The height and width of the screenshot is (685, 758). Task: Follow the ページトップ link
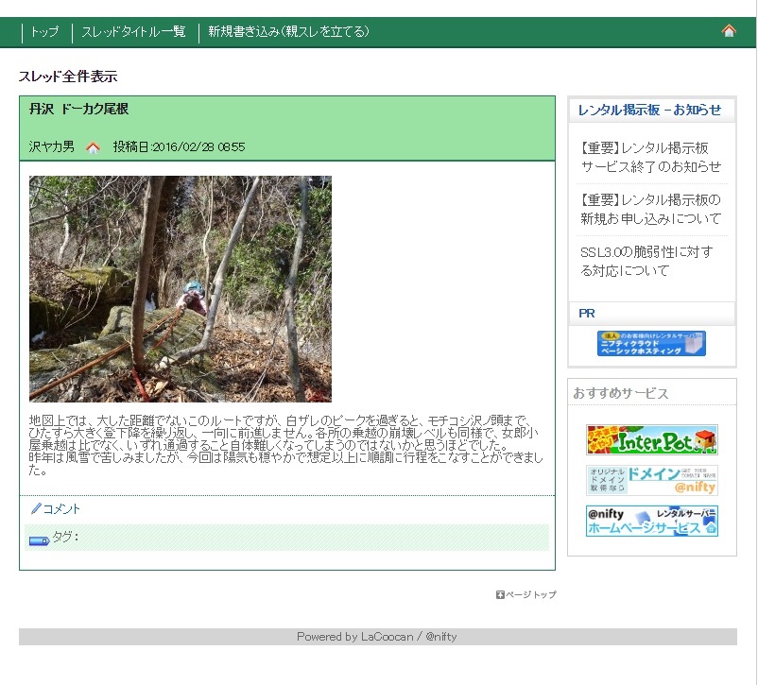pos(531,594)
